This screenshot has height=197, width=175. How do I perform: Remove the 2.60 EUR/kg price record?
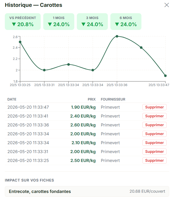point(154,125)
